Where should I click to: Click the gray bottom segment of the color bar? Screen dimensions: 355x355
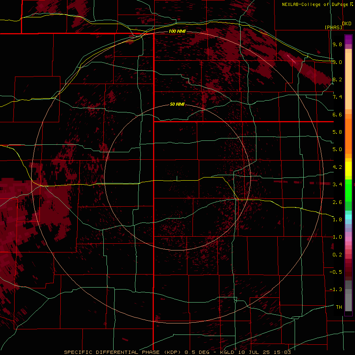[x=348, y=302]
